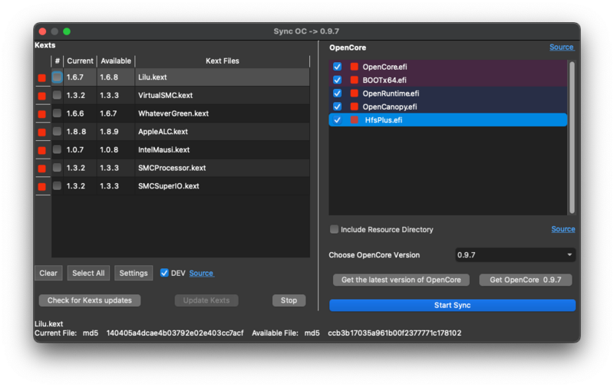Image resolution: width=614 pixels, height=387 pixels.
Task: Click the Kext Files column header
Action: click(x=223, y=61)
